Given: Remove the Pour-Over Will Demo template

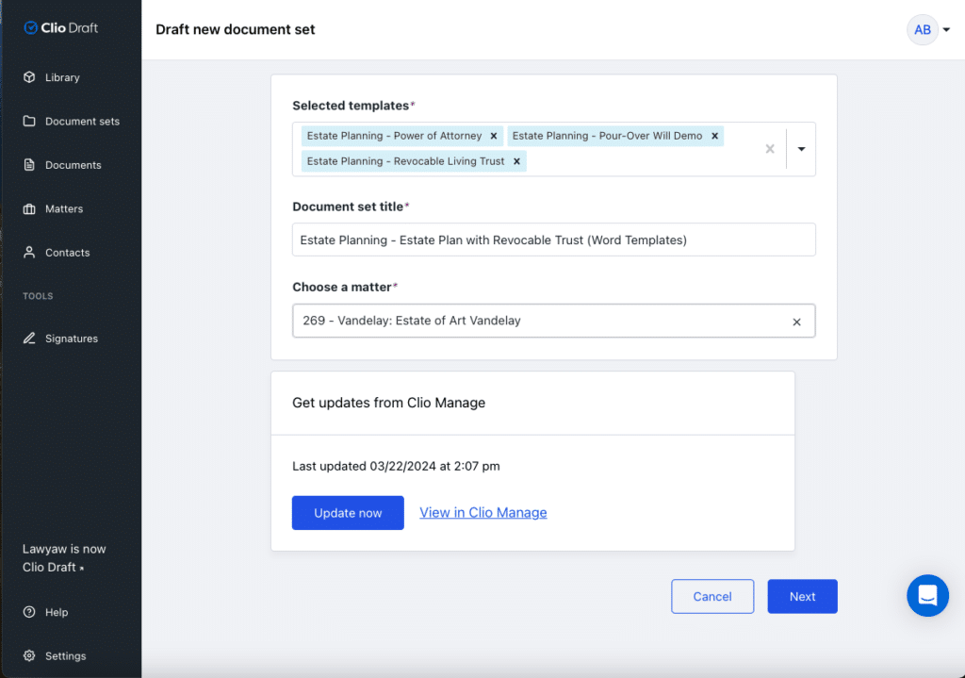Looking at the screenshot, I should click(714, 135).
